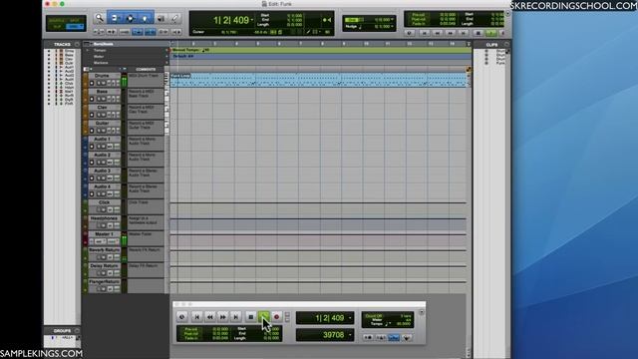This screenshot has height=359, width=638.
Task: Click Fast Forward in floating Transport
Action: [x=223, y=317]
